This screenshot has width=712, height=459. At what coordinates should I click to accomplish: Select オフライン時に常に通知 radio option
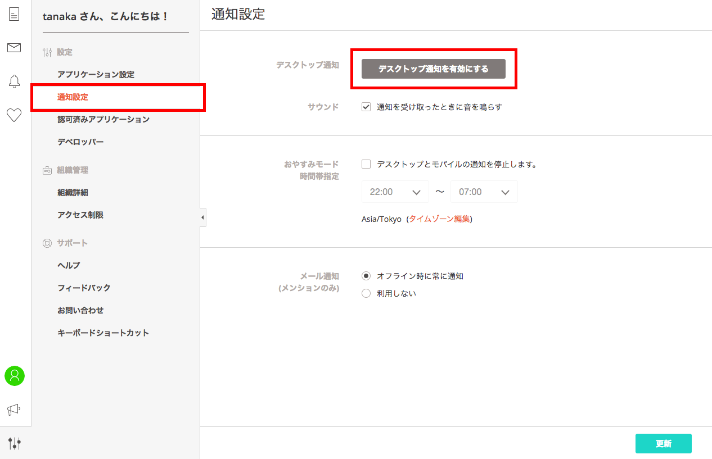[366, 276]
